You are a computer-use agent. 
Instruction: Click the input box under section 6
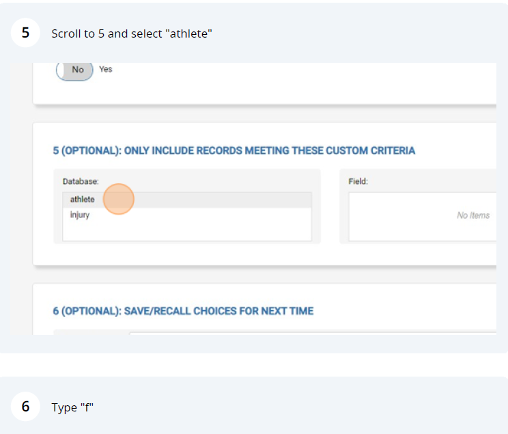point(307,333)
